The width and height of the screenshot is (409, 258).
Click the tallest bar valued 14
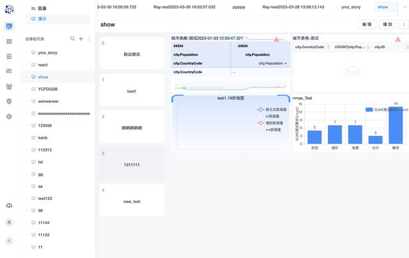click(396, 125)
